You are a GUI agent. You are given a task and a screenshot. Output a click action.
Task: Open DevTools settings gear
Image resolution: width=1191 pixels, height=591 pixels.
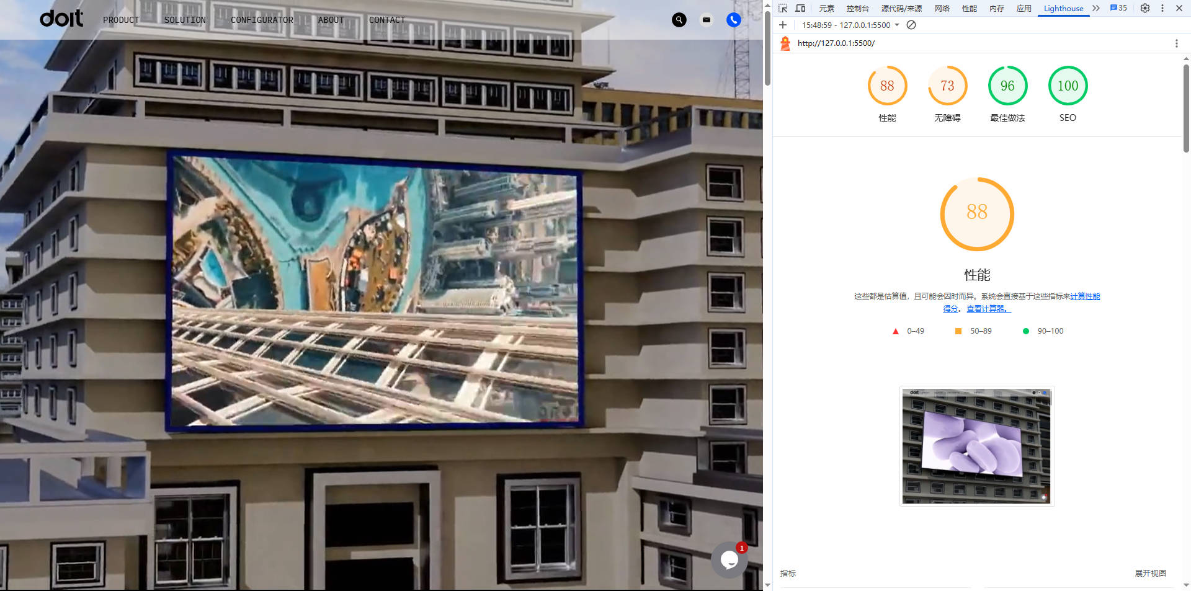point(1145,8)
